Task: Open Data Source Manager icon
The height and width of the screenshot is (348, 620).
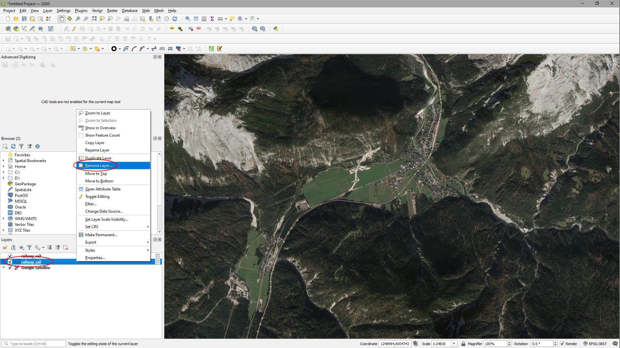Action: [x=8, y=29]
